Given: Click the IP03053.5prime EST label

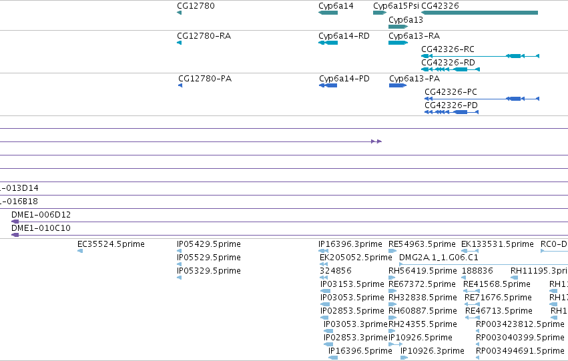Looking at the screenshot, I should (352, 298).
